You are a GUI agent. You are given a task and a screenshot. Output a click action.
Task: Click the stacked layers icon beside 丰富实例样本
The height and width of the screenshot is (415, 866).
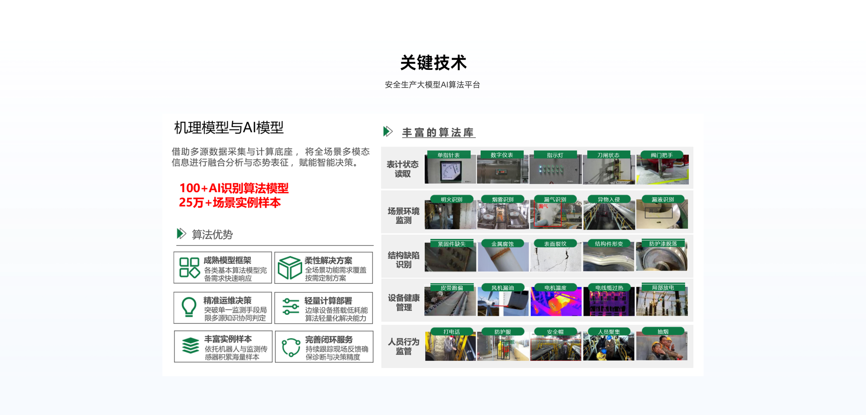pos(190,346)
